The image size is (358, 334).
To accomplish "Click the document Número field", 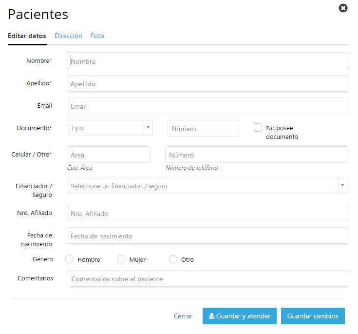I will coord(203,128).
